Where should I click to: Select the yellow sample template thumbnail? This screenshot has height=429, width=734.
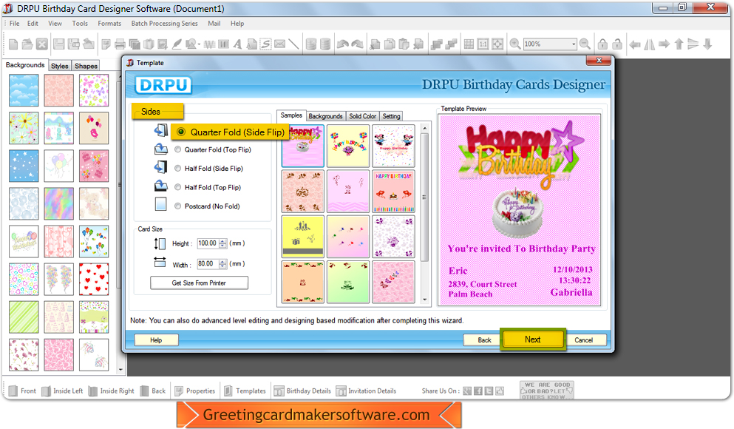pos(302,237)
